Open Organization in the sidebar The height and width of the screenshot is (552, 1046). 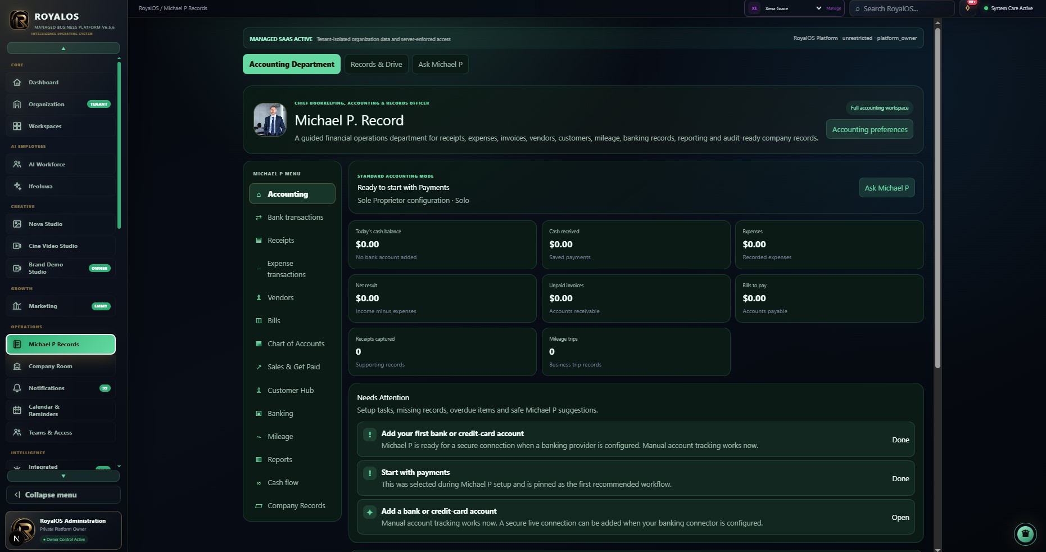coord(61,104)
